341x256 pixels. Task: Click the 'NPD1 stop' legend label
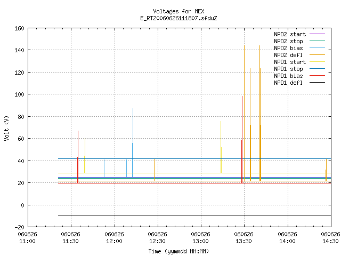(288, 69)
